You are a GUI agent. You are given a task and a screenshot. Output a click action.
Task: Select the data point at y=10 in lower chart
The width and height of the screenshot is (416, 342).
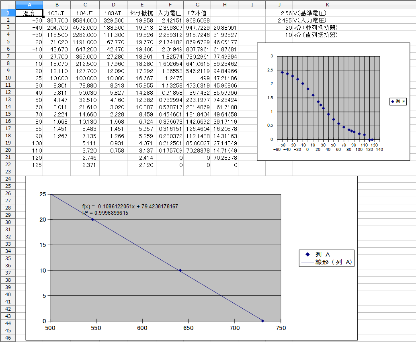tap(180, 270)
